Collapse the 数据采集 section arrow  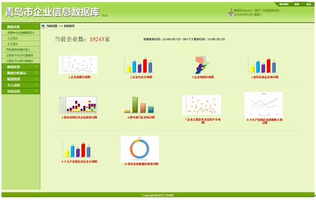pyautogui.click(x=36, y=27)
